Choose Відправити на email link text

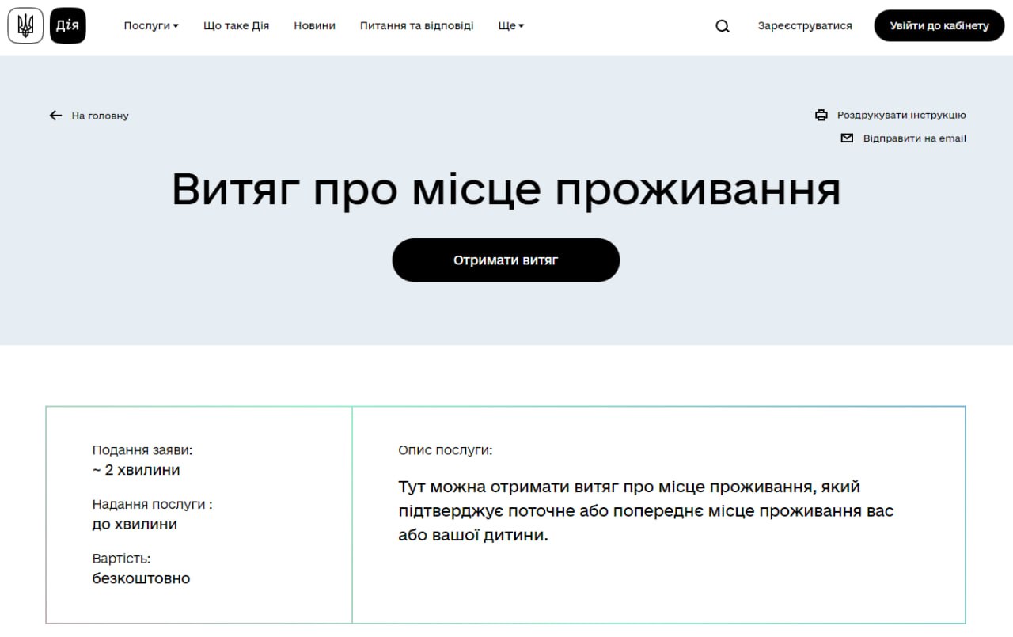click(914, 138)
